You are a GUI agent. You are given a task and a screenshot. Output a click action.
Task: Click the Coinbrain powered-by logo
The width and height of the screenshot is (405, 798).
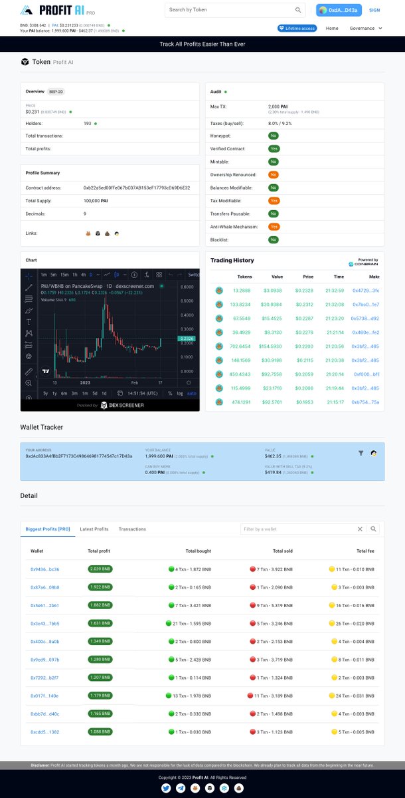[x=364, y=264]
